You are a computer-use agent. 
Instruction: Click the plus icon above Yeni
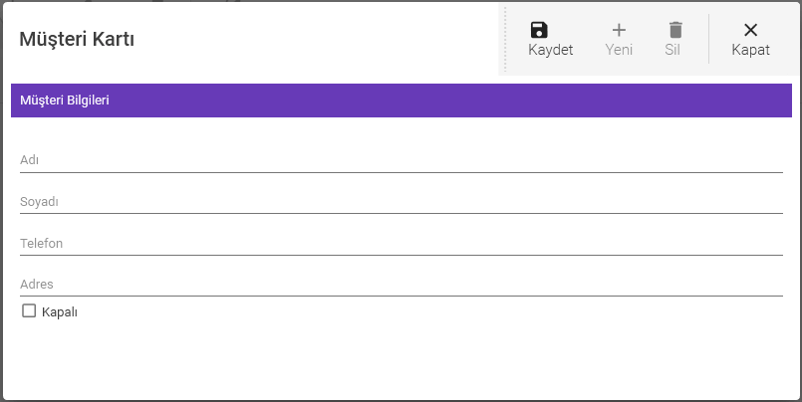(x=619, y=30)
